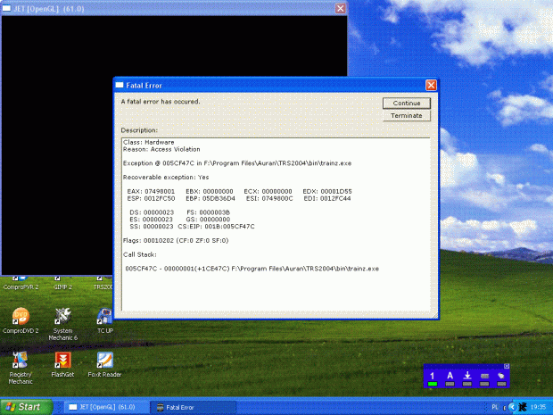Select the GIMP 2 shortcut label
553x415 pixels.
pyautogui.click(x=62, y=286)
